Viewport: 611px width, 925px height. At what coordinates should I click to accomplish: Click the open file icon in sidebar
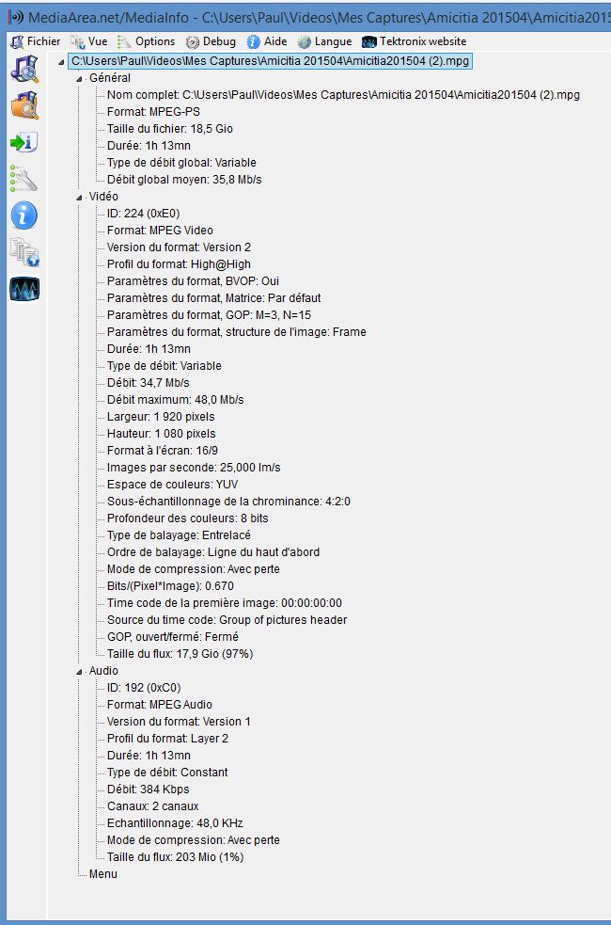24,69
